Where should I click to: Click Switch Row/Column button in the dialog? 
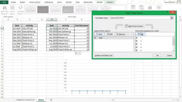[x=134, y=26]
